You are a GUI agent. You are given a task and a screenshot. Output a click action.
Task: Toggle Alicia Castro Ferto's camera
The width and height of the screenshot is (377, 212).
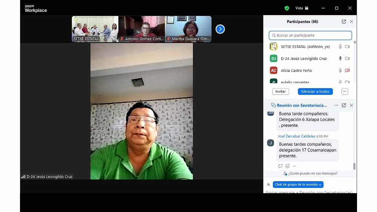(347, 70)
